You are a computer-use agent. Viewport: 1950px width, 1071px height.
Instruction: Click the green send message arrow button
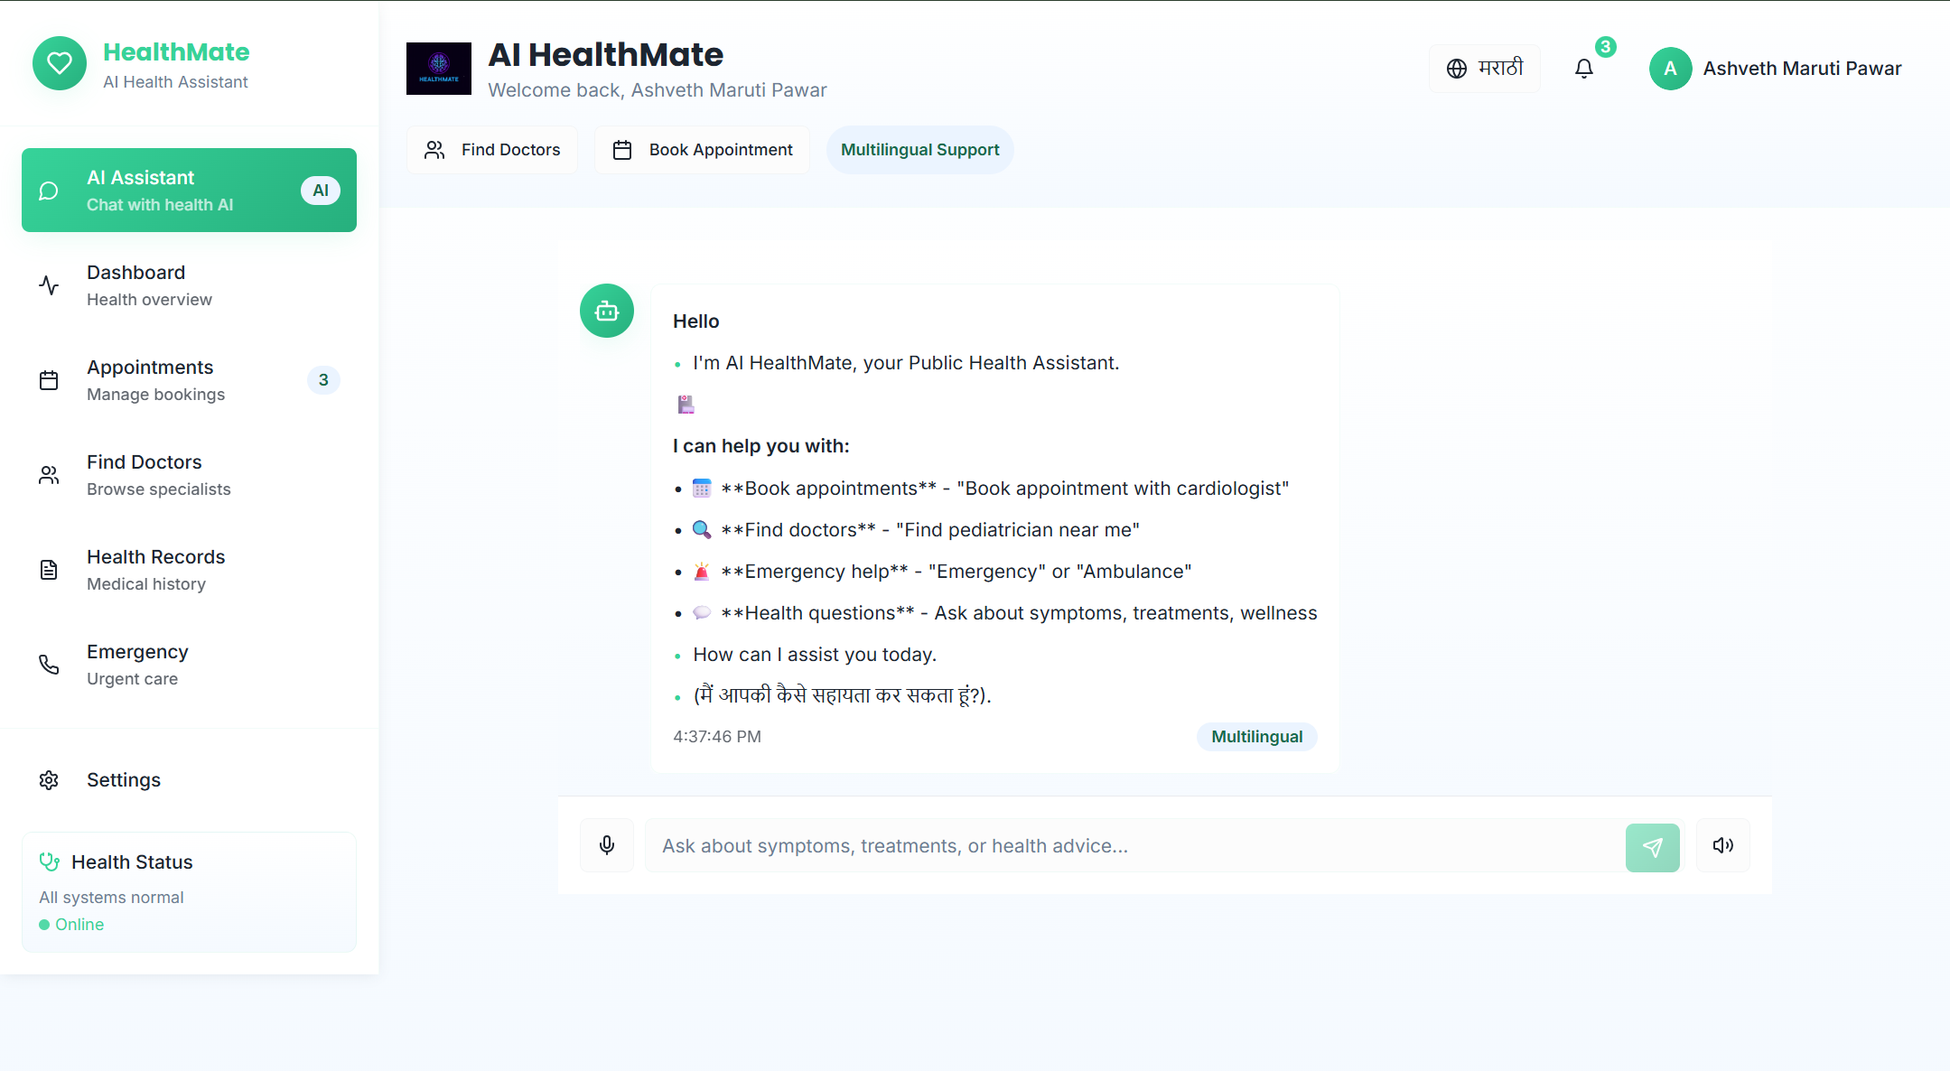(1652, 847)
